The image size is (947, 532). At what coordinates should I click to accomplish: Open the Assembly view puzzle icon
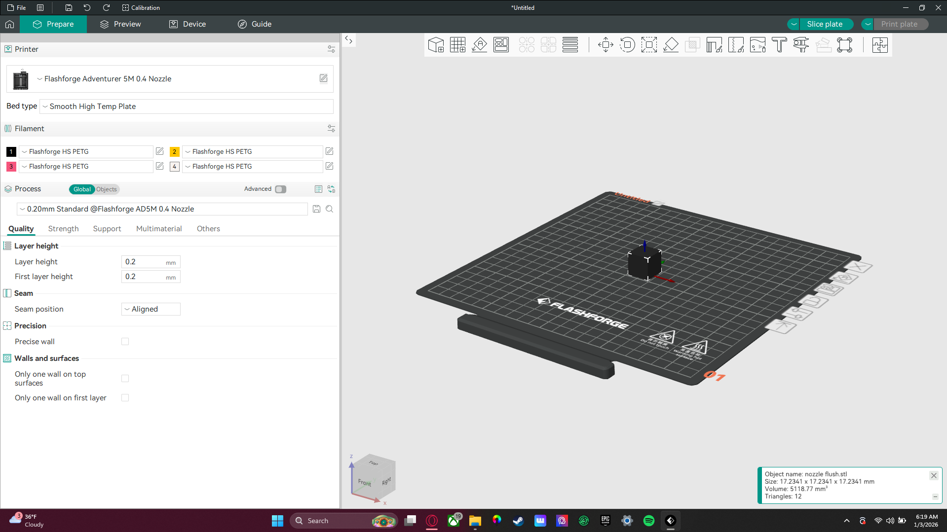[x=880, y=45]
